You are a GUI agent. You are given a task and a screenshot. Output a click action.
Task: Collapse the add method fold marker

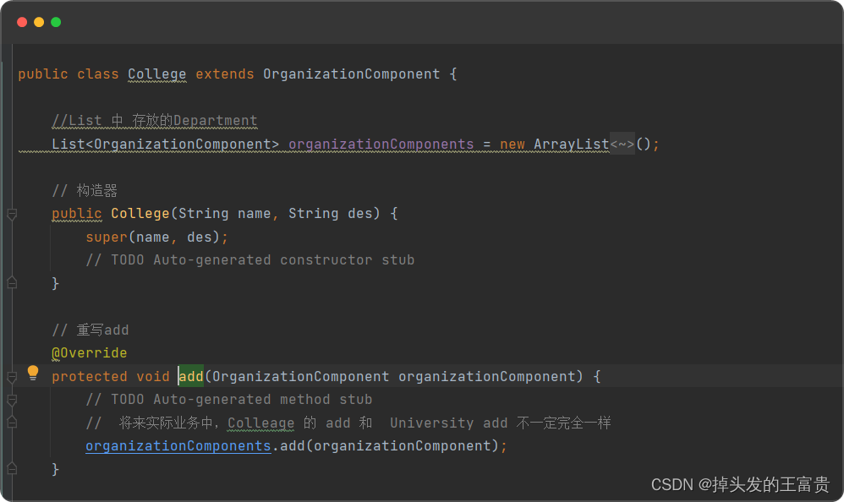(x=12, y=377)
